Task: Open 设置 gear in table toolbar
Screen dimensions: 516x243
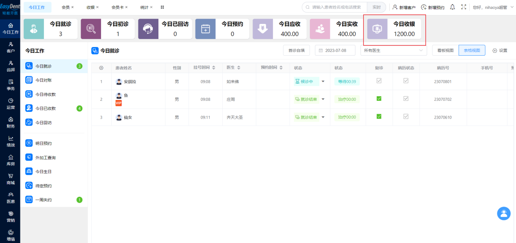Action: [x=500, y=50]
